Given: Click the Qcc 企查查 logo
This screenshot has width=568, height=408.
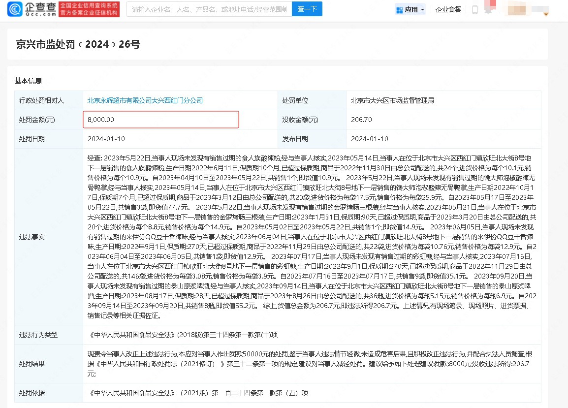Looking at the screenshot, I should tap(31, 9).
